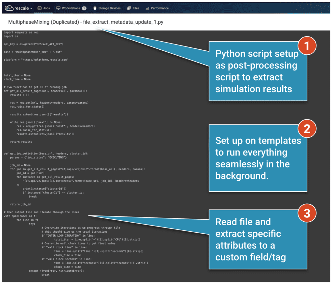The height and width of the screenshot is (285, 333).
Task: Click the 'return job_id' line
Action: coord(20,205)
